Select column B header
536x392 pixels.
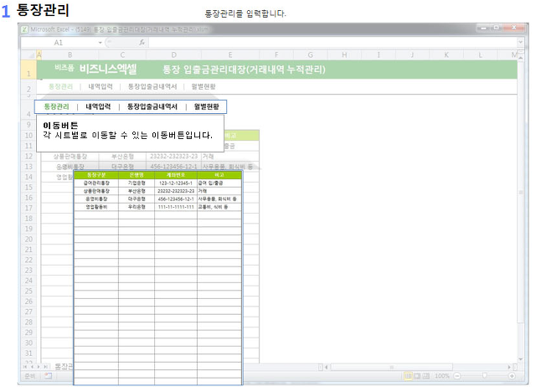point(70,55)
